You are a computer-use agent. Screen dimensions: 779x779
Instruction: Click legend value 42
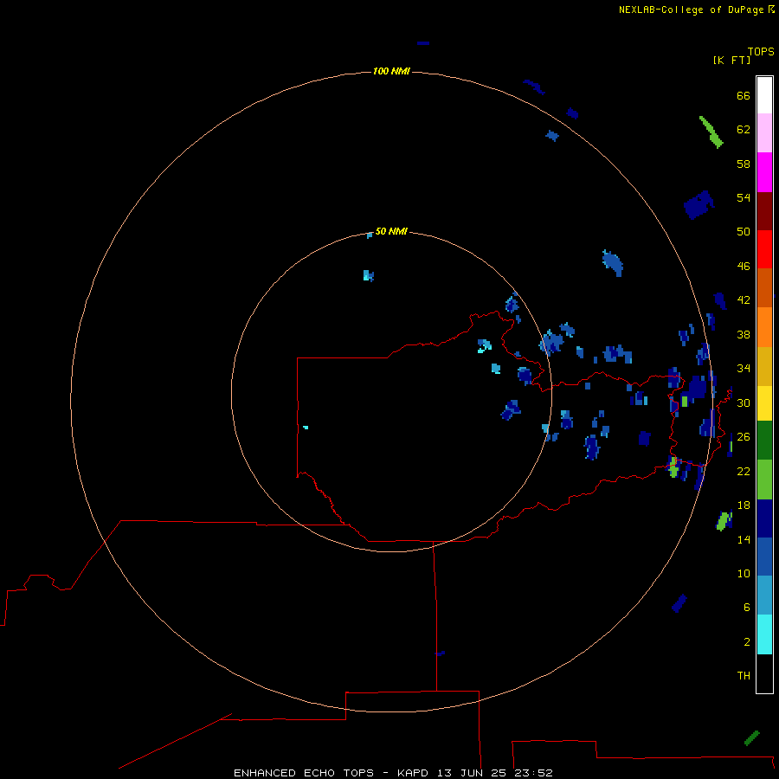tap(744, 299)
